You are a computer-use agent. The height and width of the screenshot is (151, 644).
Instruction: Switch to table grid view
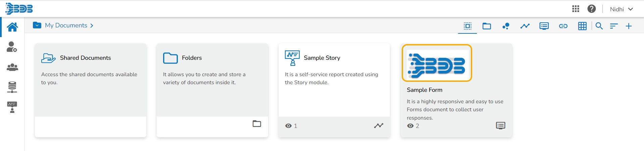(x=582, y=26)
